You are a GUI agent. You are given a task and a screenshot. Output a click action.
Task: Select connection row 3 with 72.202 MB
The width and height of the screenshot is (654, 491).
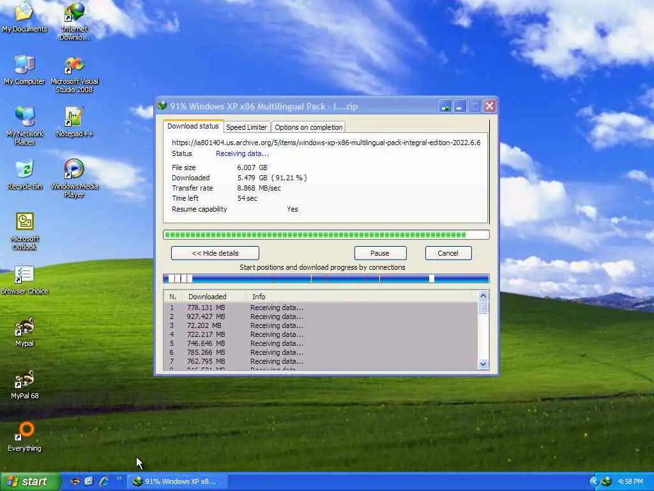[321, 325]
